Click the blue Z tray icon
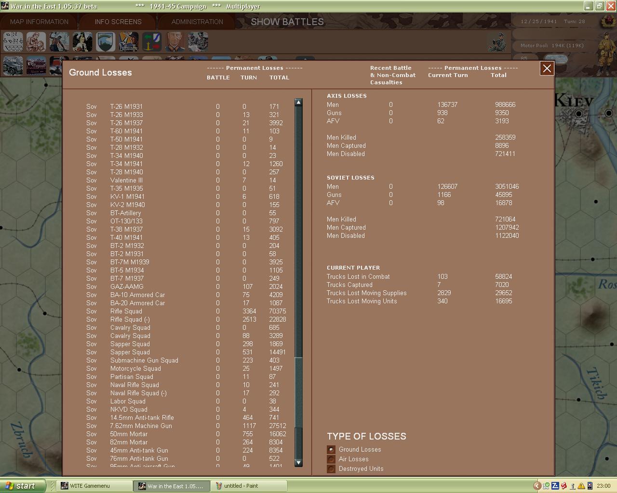Viewport: 617px width, 493px height. [x=555, y=486]
